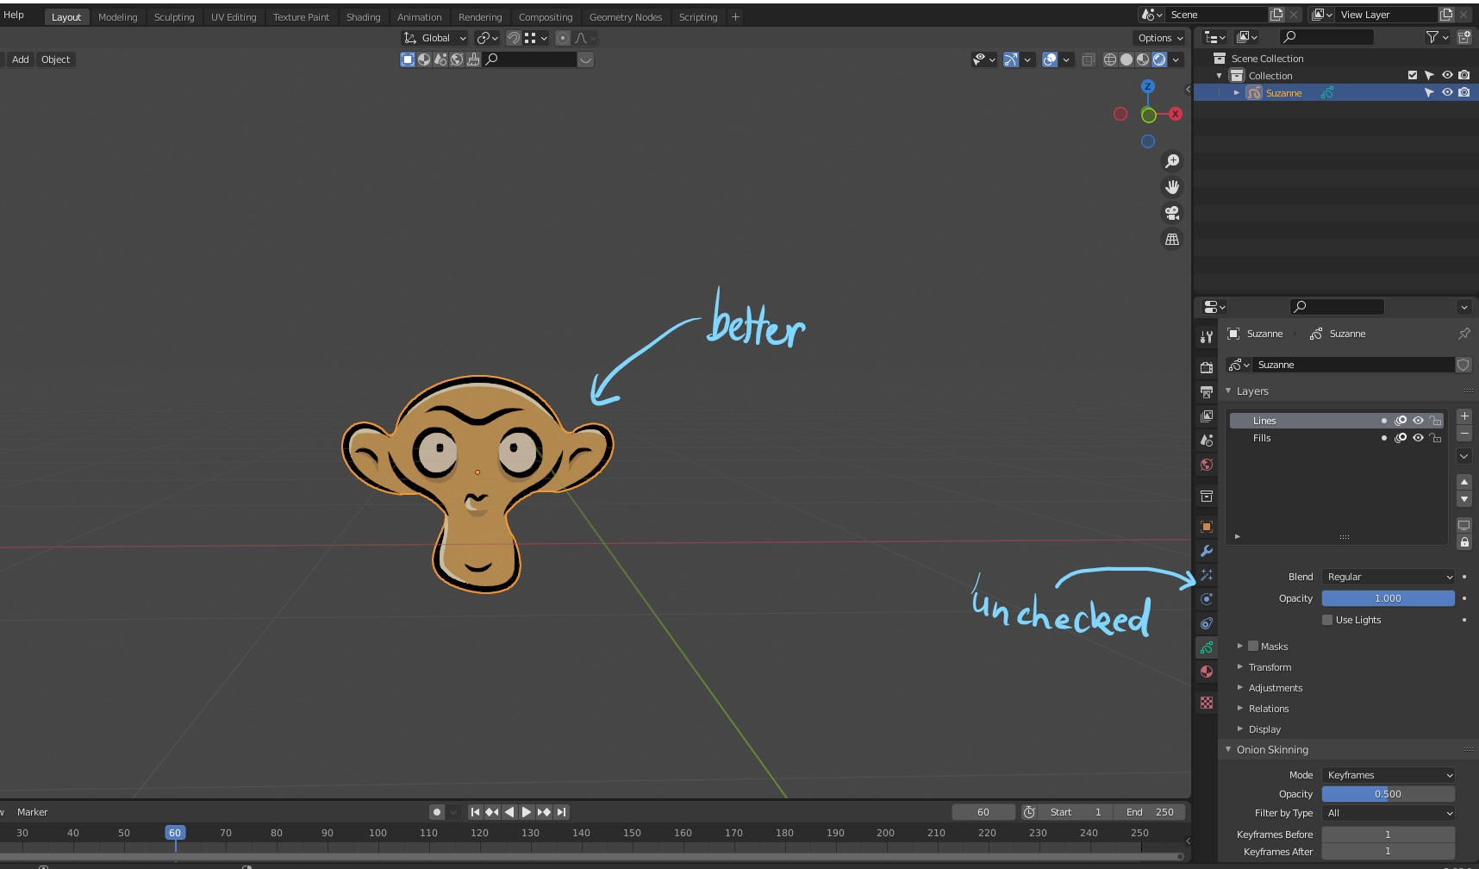The image size is (1479, 869).
Task: Switch to the Modeling workspace tab
Action: (118, 17)
